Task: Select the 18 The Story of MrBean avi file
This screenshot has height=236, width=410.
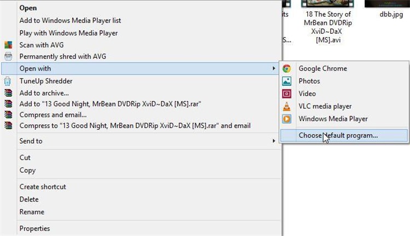Action: (x=328, y=27)
